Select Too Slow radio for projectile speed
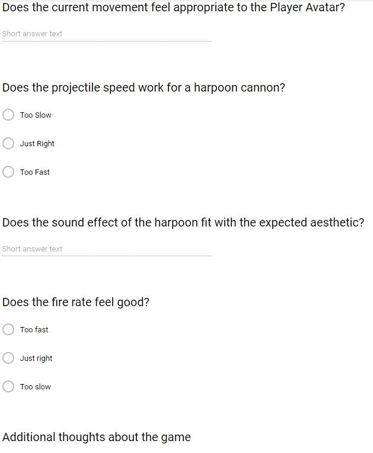The width and height of the screenshot is (373, 453). (x=8, y=115)
